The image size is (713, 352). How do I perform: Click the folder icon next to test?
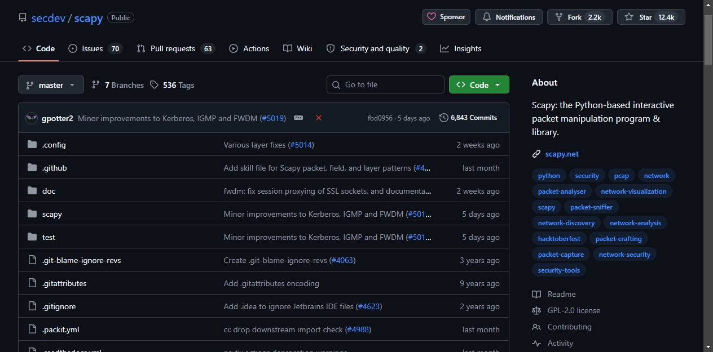tap(32, 237)
